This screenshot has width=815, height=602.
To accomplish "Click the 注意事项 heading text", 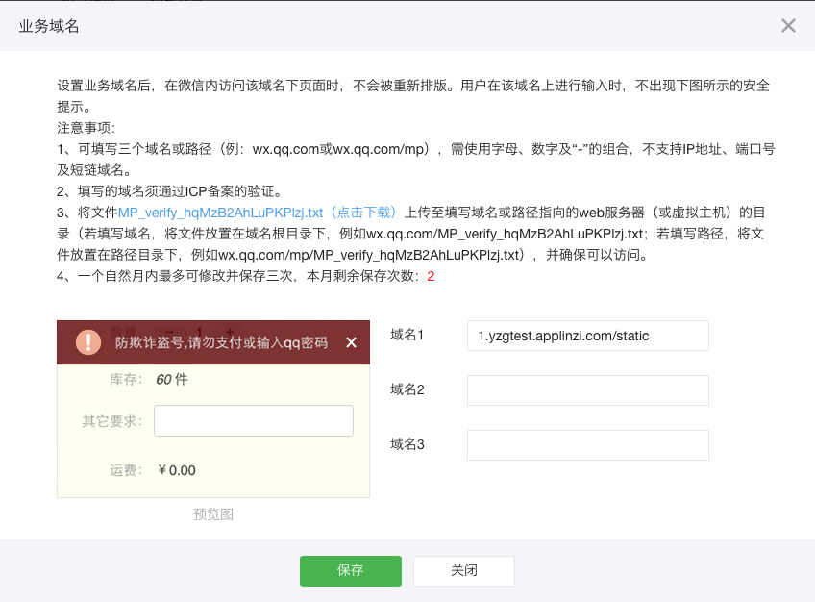I will click(x=86, y=128).
